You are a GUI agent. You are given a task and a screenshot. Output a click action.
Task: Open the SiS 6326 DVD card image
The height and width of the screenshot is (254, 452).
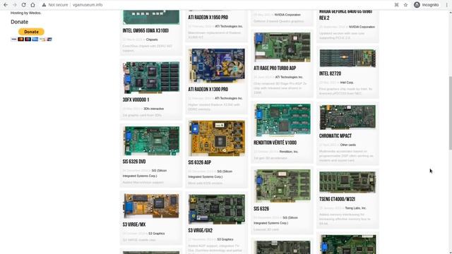[151, 141]
